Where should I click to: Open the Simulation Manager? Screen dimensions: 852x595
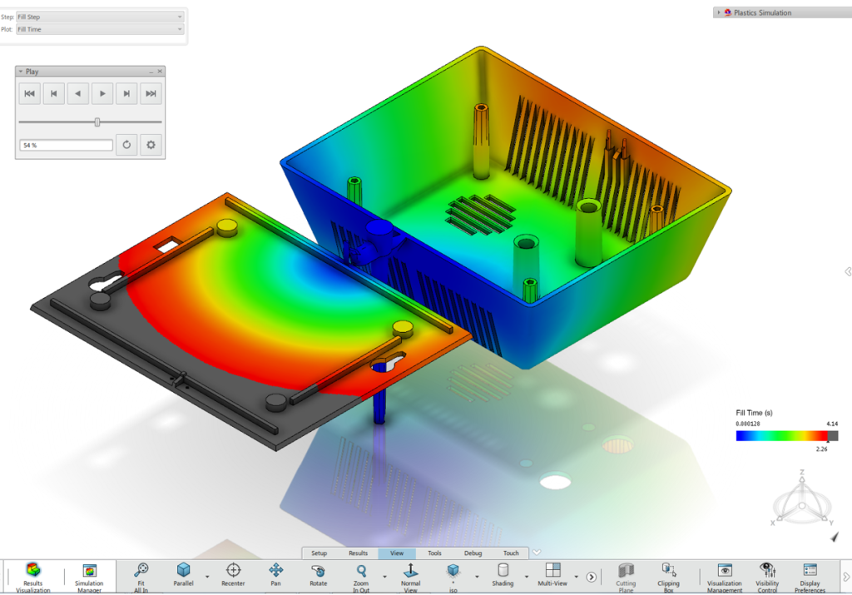(x=90, y=576)
